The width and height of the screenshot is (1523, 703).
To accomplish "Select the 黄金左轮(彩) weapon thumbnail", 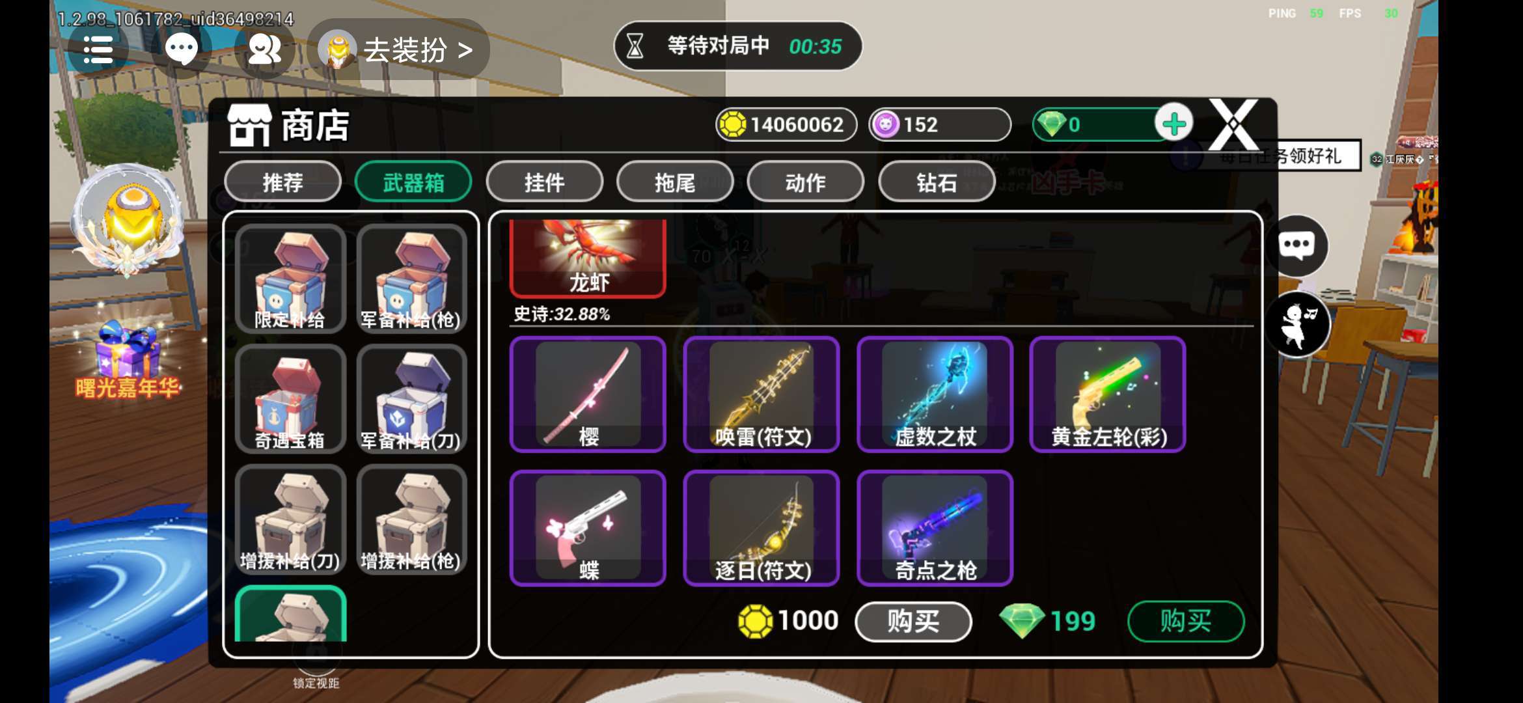I will pos(1108,394).
